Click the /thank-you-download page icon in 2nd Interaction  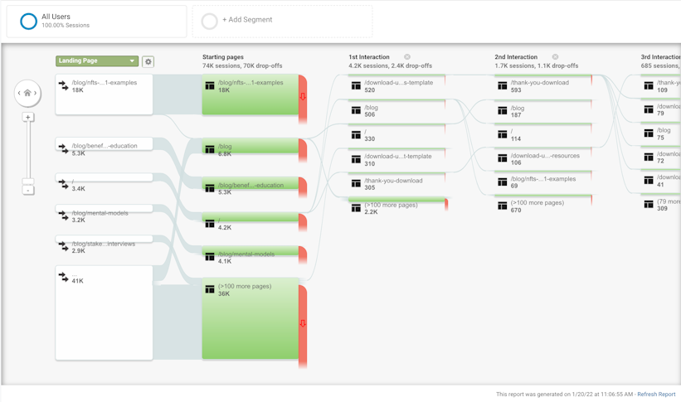click(502, 85)
